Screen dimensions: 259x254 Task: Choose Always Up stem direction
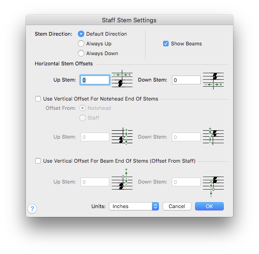point(81,44)
